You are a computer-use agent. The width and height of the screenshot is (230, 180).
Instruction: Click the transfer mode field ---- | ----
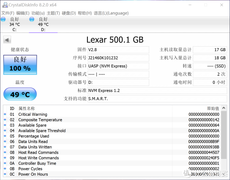(x=118, y=74)
